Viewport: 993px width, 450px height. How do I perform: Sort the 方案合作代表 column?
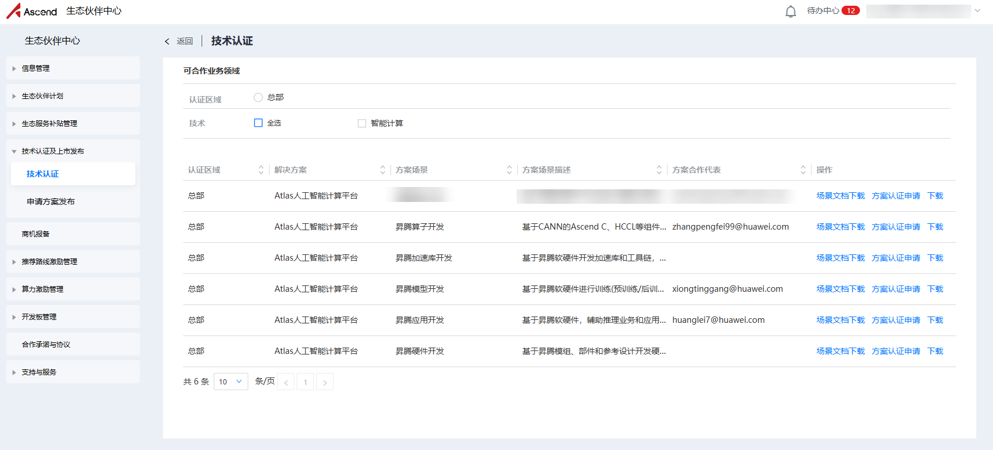(x=803, y=170)
